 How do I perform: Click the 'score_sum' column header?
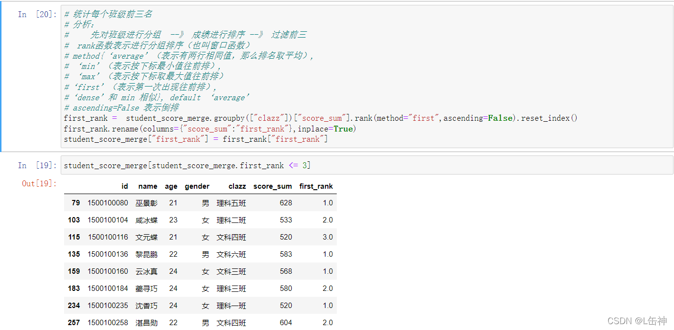point(273,186)
